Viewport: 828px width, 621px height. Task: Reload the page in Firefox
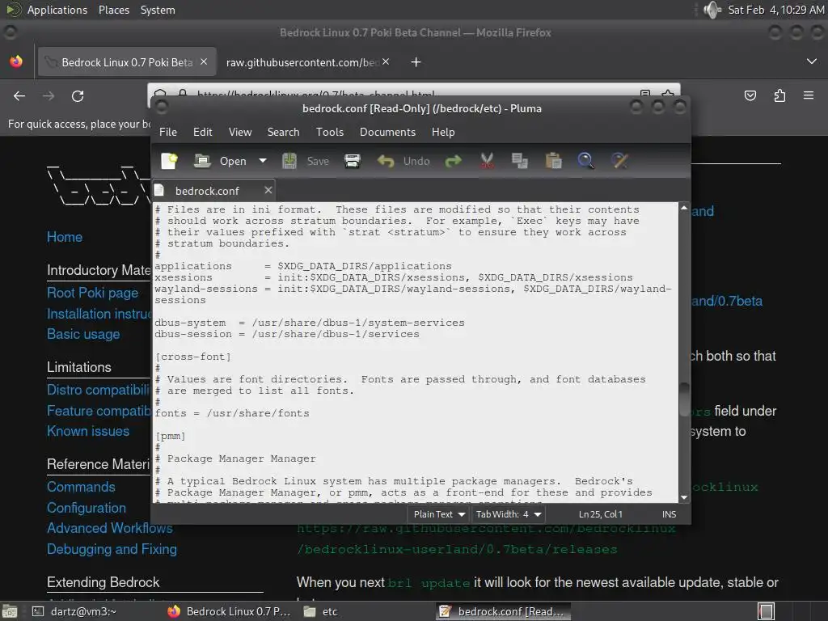coord(78,96)
